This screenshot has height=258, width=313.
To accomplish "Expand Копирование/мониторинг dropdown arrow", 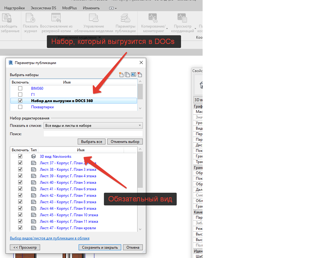I will tap(167, 29).
